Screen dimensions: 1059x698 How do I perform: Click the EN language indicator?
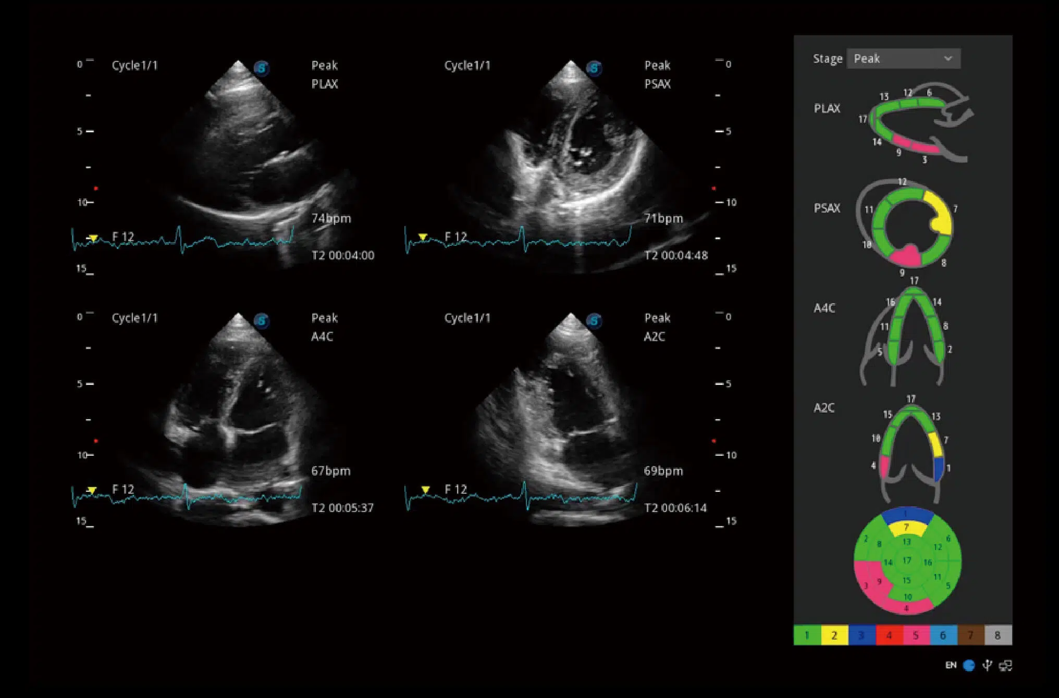pyautogui.click(x=951, y=665)
